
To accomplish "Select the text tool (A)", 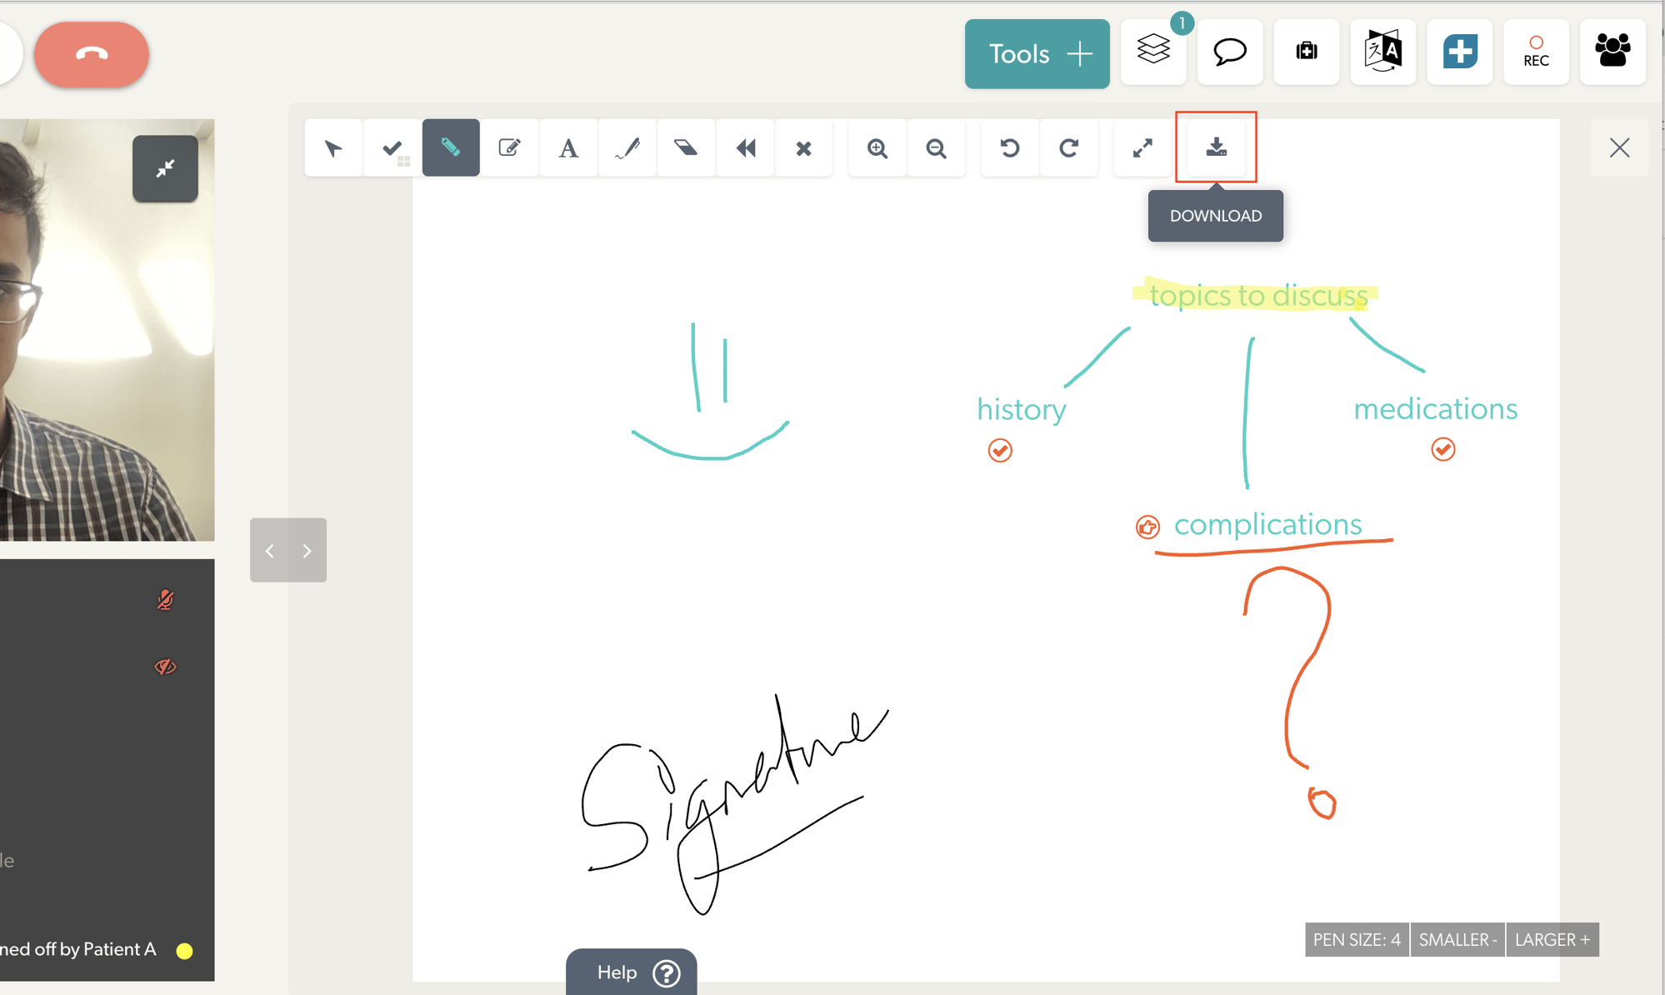I will pos(568,148).
